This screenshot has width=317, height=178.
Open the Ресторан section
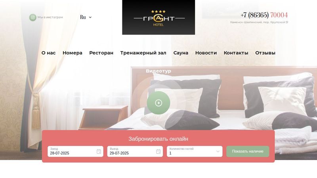click(x=101, y=53)
